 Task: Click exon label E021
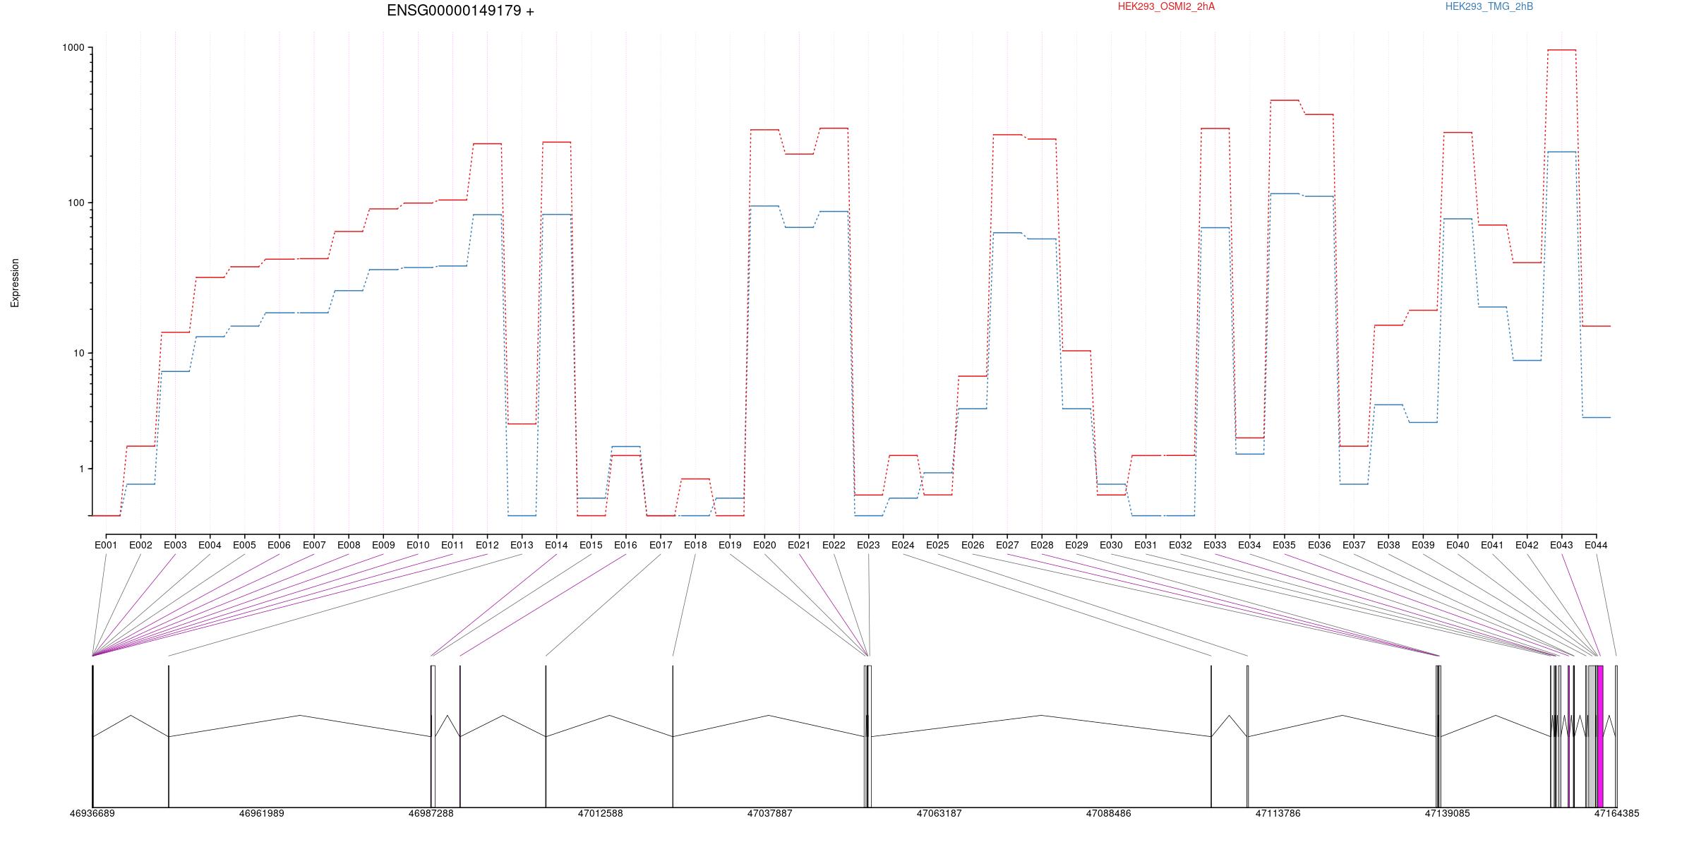pos(799,545)
